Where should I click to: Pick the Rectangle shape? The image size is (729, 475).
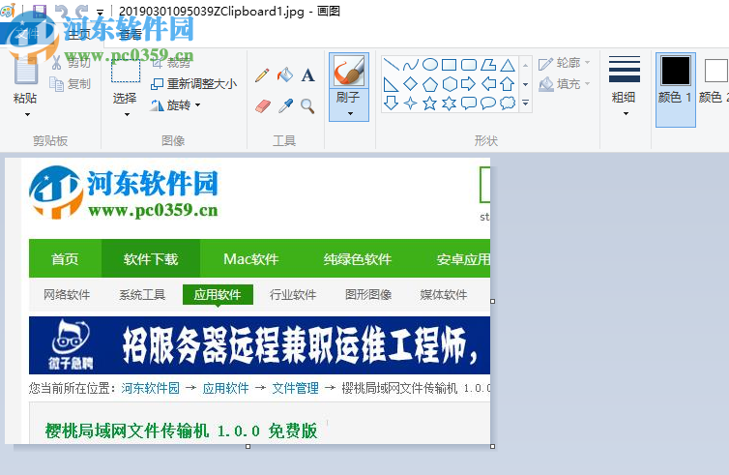click(450, 64)
